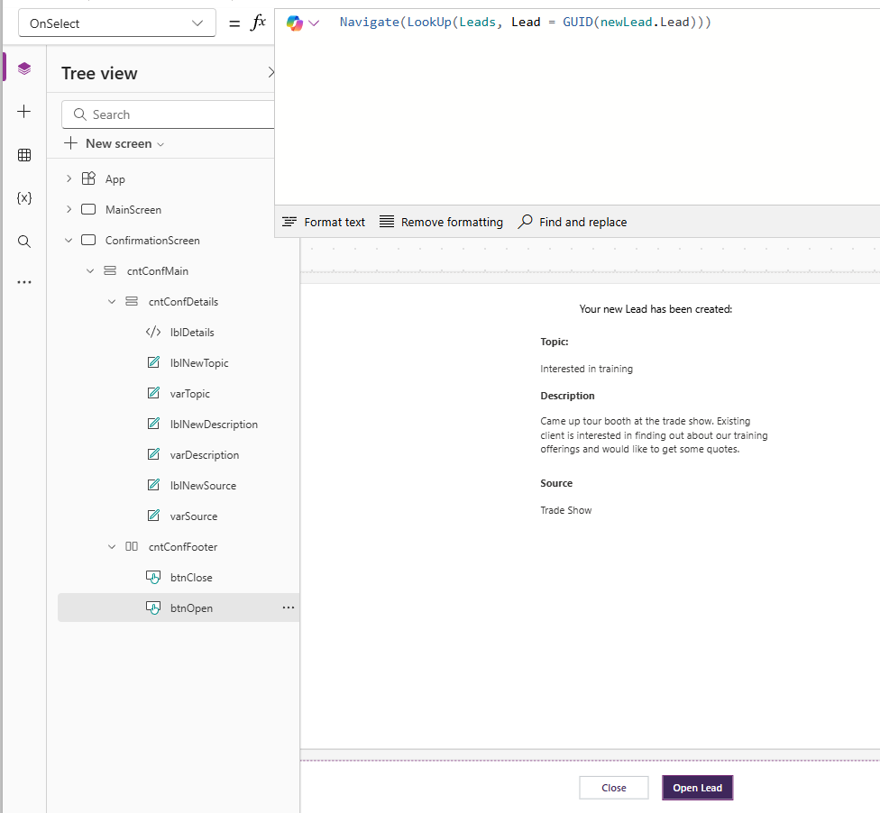Open Find and replace
The height and width of the screenshot is (813, 880).
(x=573, y=222)
